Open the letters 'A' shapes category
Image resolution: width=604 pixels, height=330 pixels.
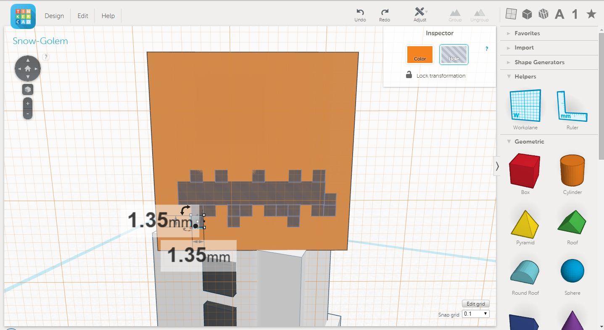(x=559, y=14)
